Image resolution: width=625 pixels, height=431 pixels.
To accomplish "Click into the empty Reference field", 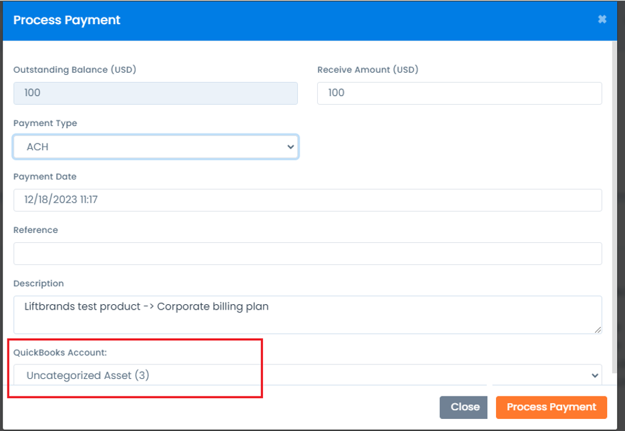I will click(x=308, y=254).
